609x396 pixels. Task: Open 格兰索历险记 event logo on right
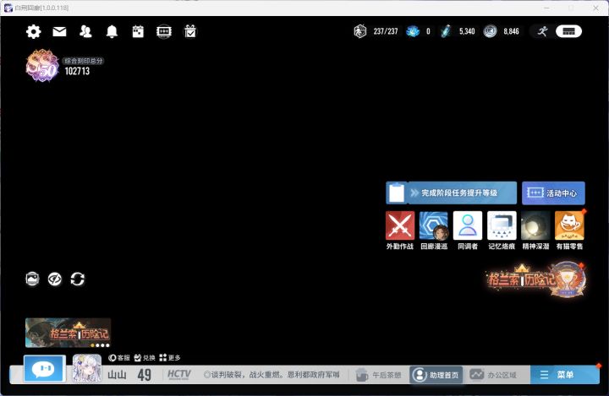click(x=536, y=279)
